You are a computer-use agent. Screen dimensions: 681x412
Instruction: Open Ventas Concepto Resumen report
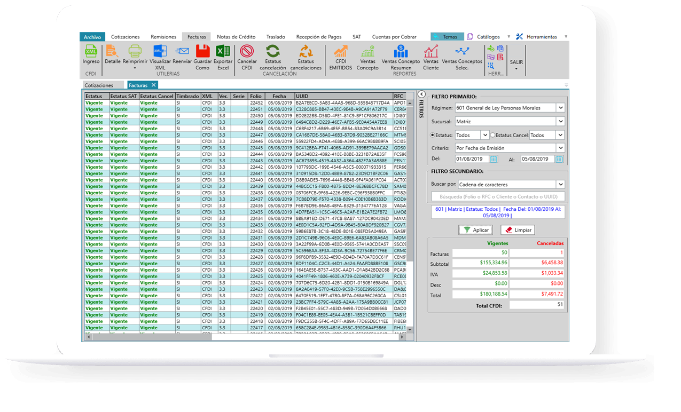click(x=401, y=57)
